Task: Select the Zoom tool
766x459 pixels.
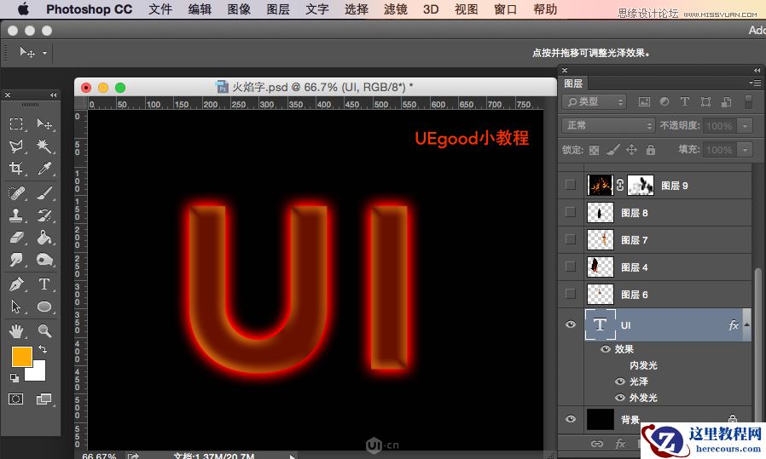Action: tap(44, 331)
